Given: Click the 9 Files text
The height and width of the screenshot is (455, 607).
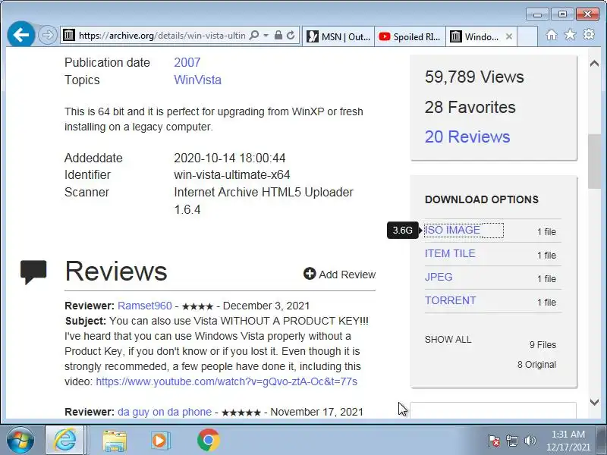Looking at the screenshot, I should pos(543,345).
